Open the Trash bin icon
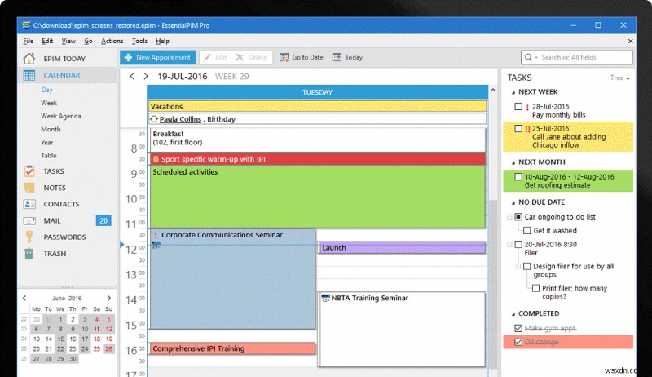 pyautogui.click(x=29, y=254)
